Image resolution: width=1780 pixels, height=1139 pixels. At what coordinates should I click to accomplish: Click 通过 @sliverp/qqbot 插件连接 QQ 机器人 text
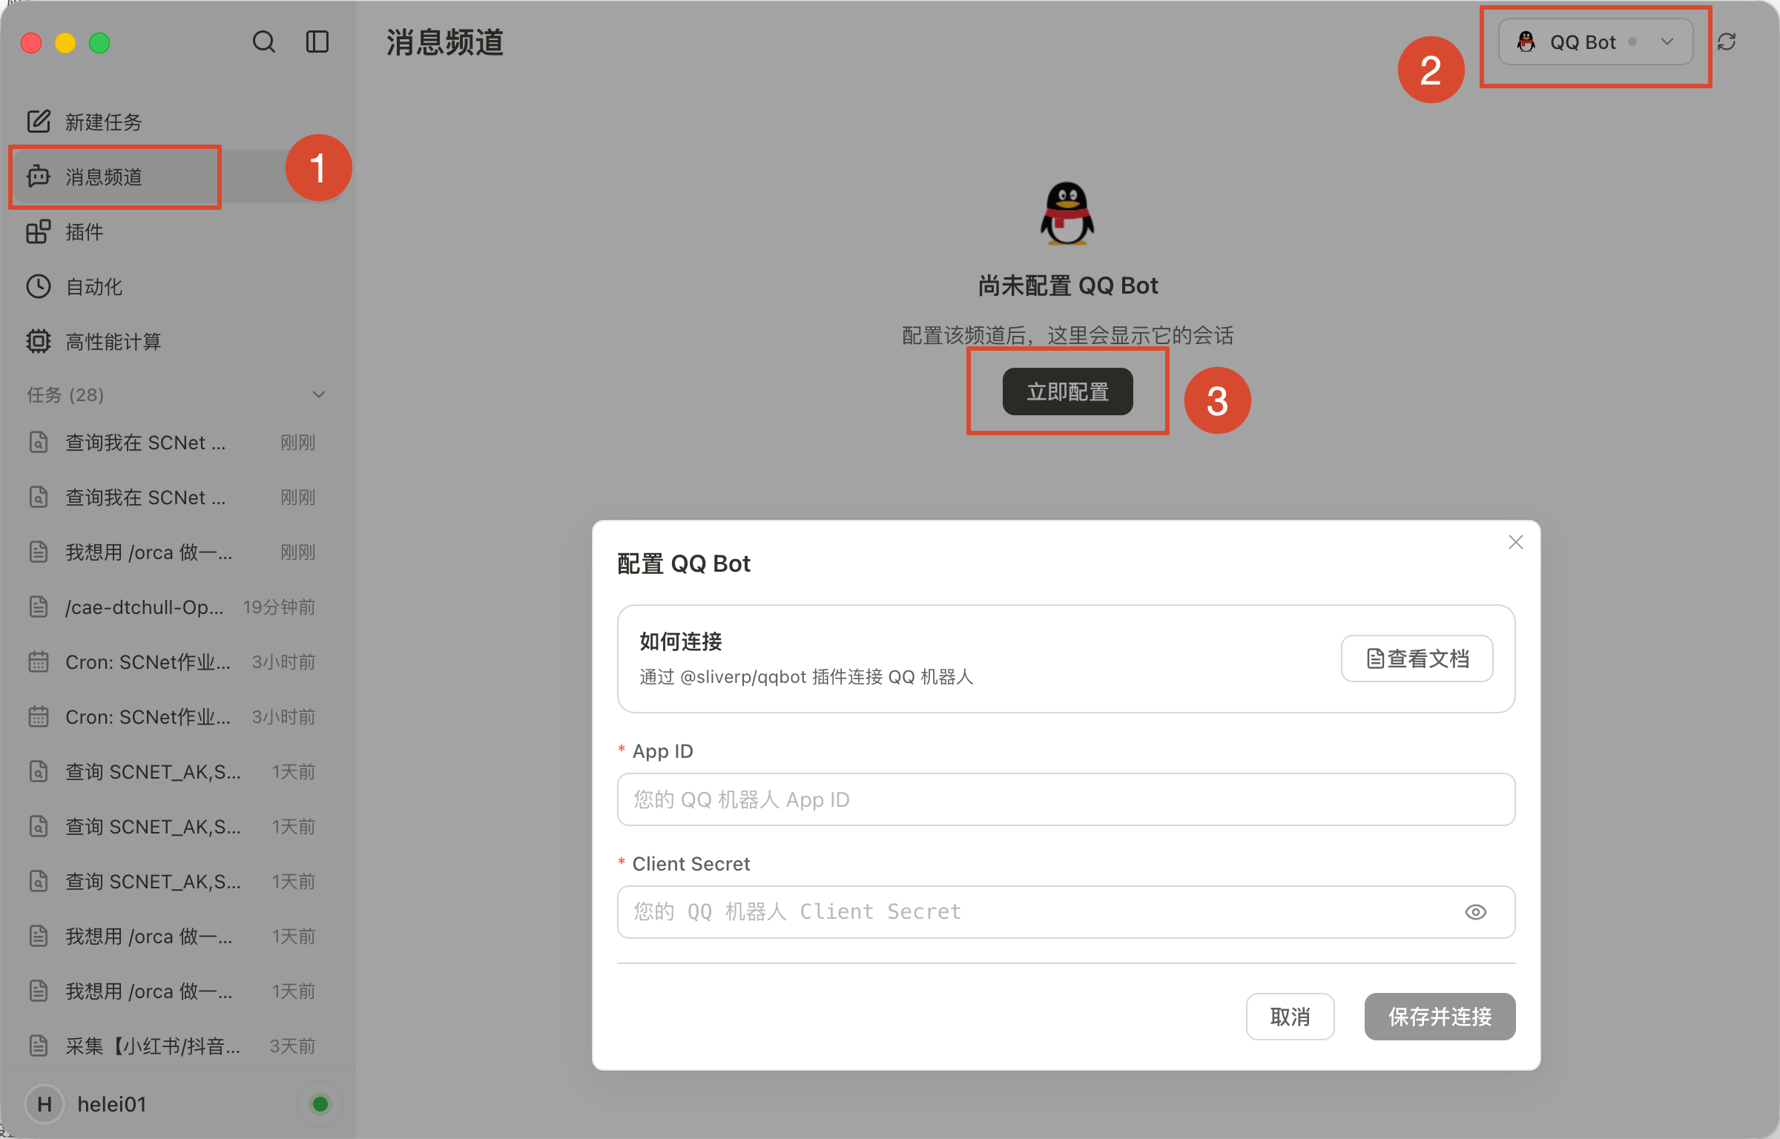(806, 677)
